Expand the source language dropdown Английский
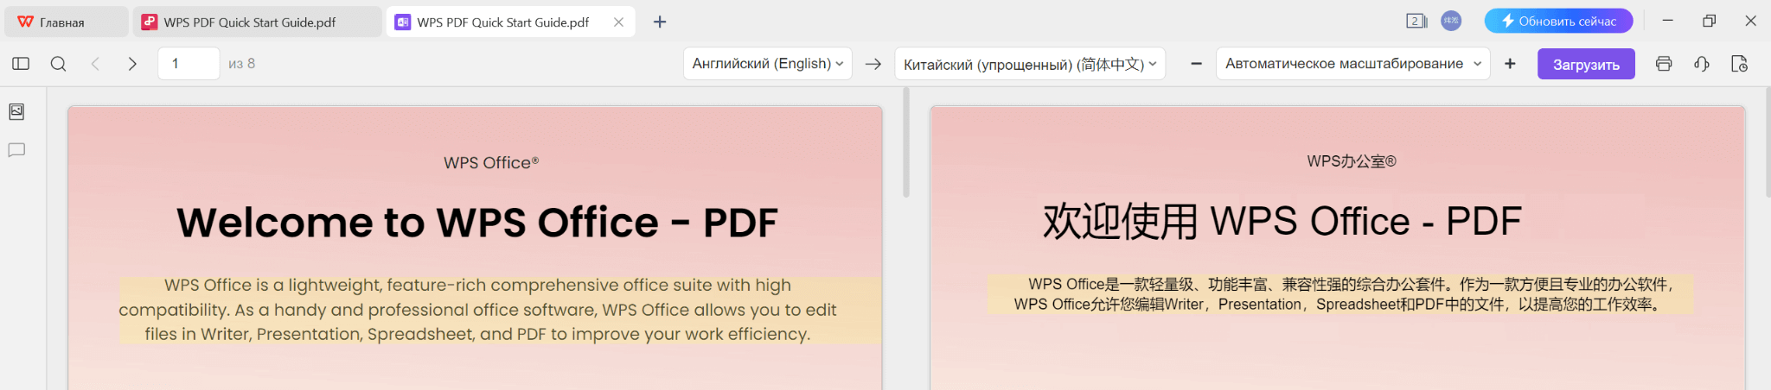The height and width of the screenshot is (390, 1771). point(767,64)
